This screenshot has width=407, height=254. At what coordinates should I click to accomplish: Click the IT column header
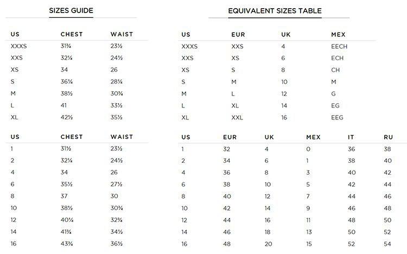point(351,137)
